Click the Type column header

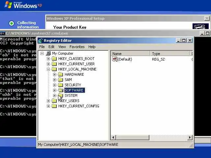coord(169,54)
